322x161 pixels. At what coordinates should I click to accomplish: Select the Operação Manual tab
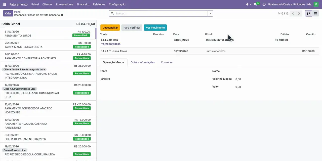click(x=113, y=62)
